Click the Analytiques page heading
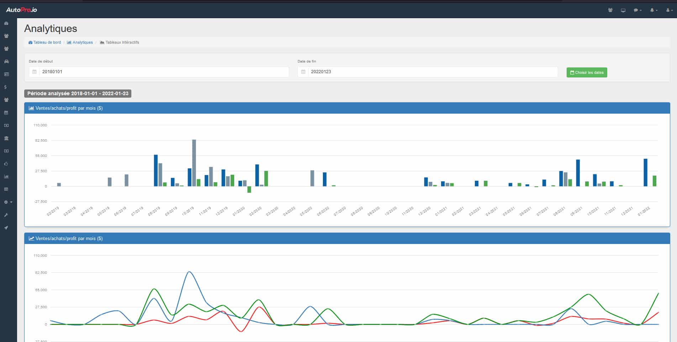677x342 pixels. coord(51,28)
